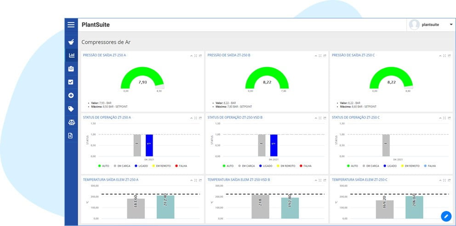456x226 pixels.
Task: Click the ZT-250 B gauge with maximum 7,80
Action: (x=267, y=78)
